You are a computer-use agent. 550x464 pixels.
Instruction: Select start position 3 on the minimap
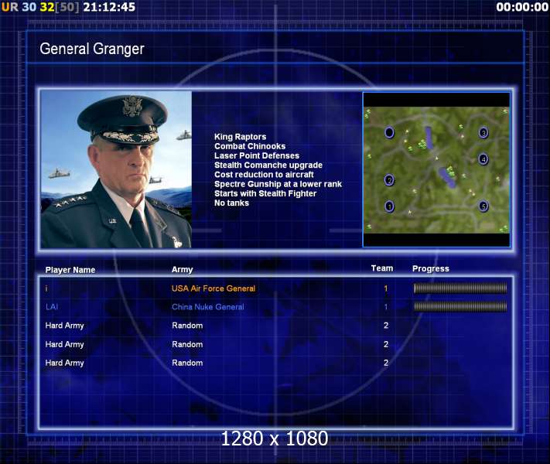point(483,133)
